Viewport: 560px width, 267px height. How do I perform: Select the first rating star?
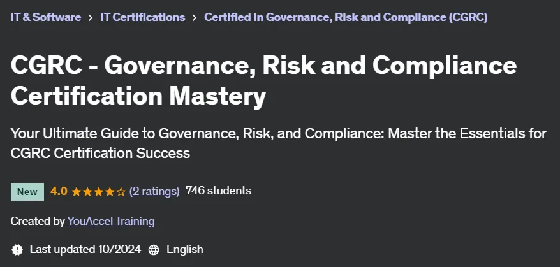tap(76, 192)
